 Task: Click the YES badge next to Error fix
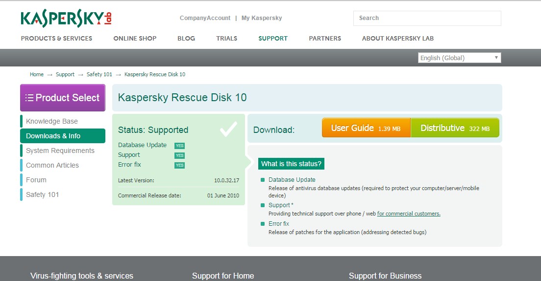179,165
